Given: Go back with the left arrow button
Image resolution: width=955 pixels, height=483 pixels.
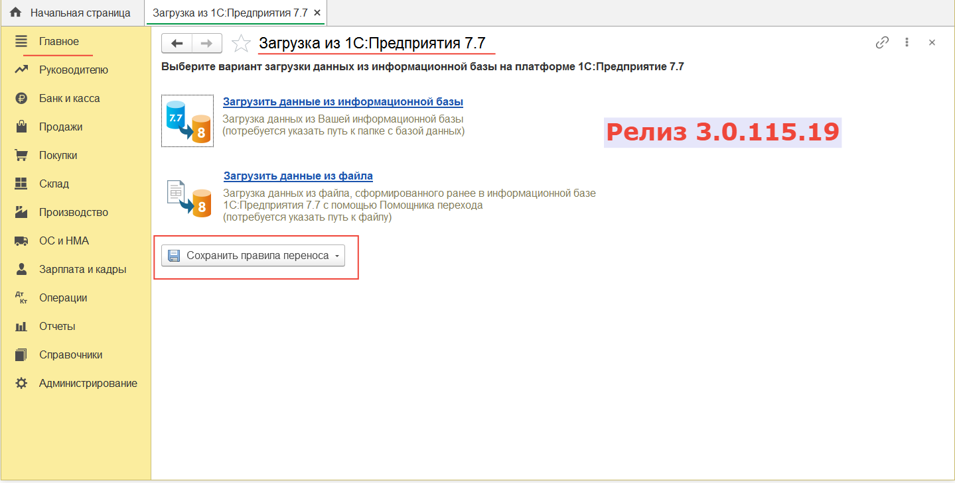Looking at the screenshot, I should 177,44.
